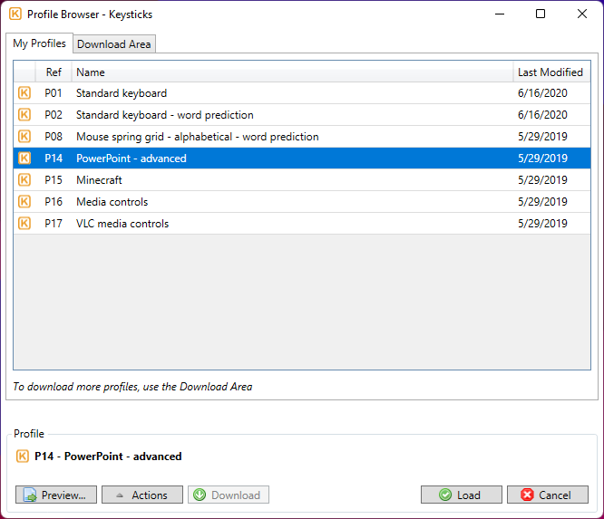
Task: Click the P15 reference cell
Action: click(54, 180)
